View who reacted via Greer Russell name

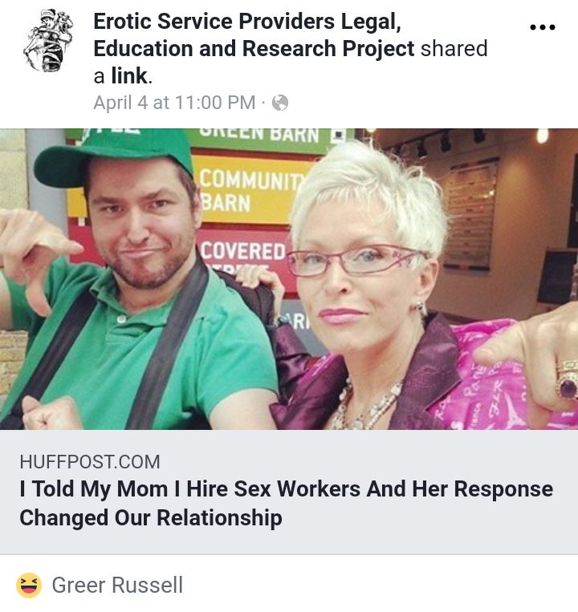click(x=117, y=585)
